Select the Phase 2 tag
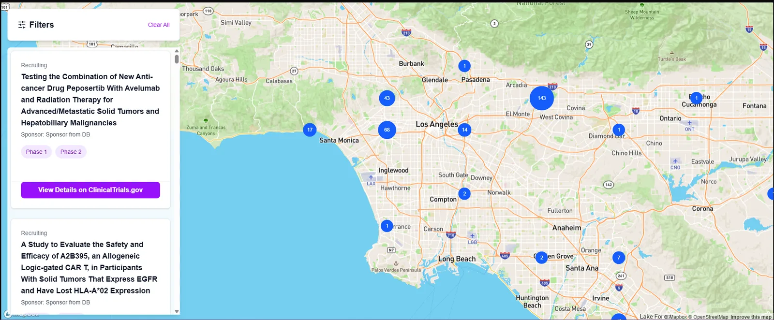Screen dimensions: 774x320 click(71, 152)
